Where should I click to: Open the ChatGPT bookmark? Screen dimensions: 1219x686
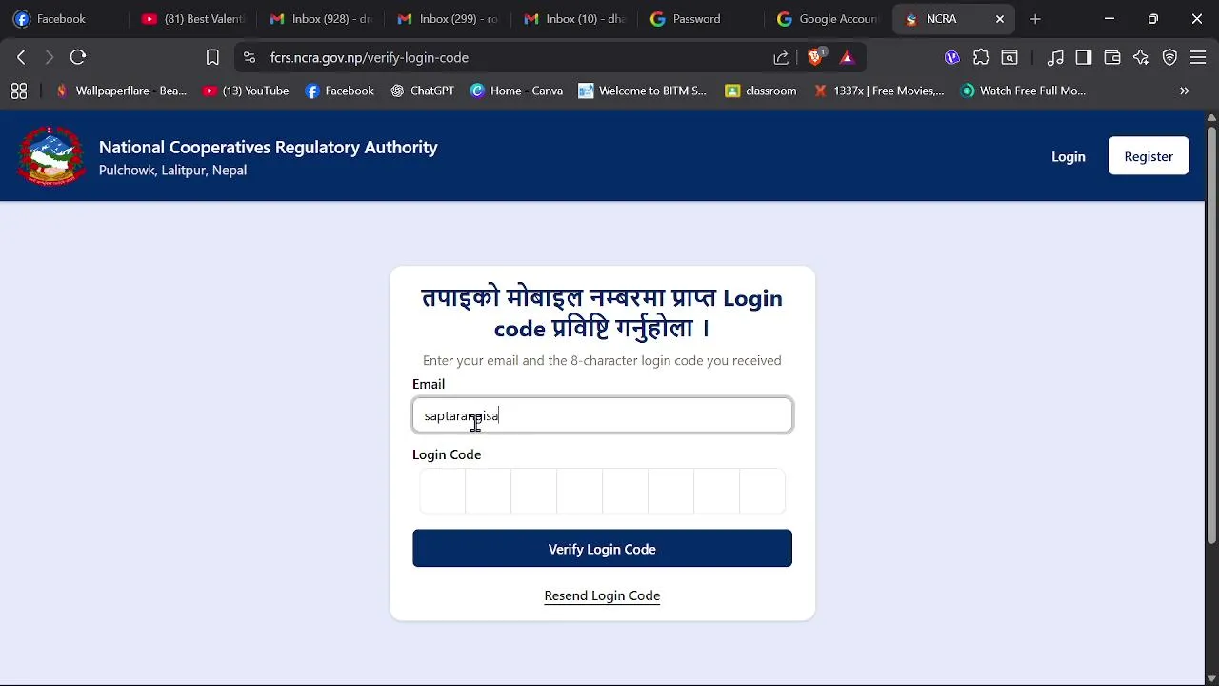click(422, 91)
